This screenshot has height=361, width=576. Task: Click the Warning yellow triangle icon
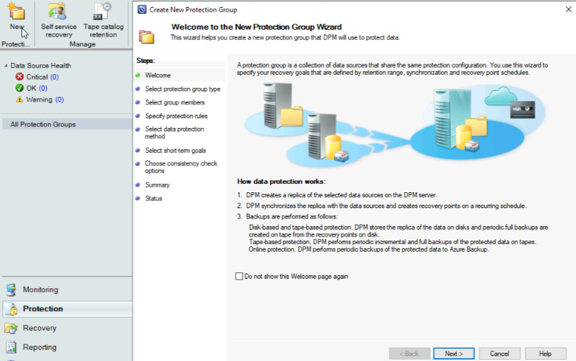[19, 100]
